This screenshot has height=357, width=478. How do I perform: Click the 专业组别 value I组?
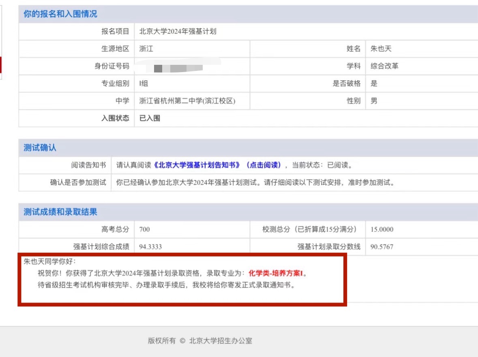point(144,83)
